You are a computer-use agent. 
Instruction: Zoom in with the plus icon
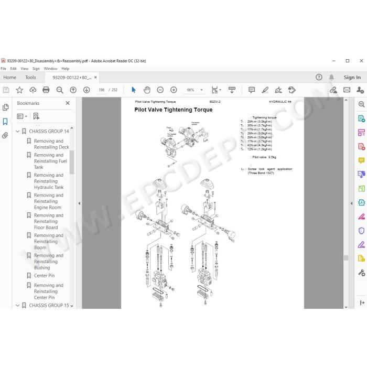click(x=174, y=90)
